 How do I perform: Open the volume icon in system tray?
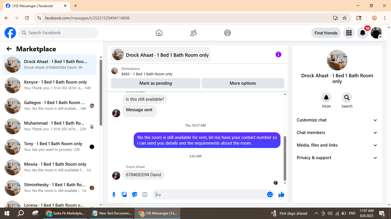pos(330,213)
